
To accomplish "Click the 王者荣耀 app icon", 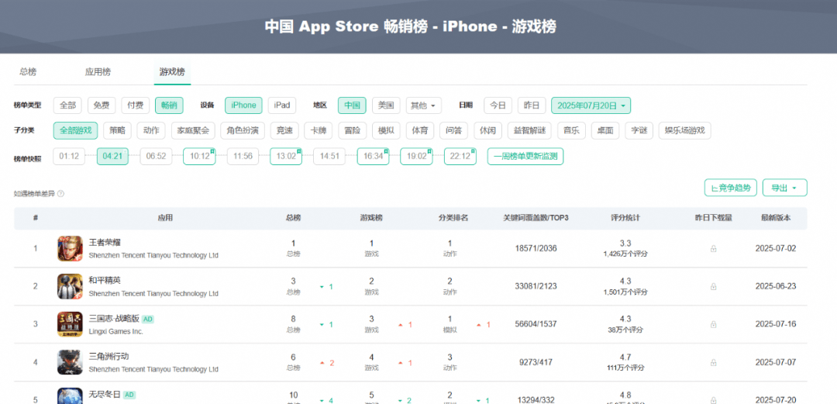I will [x=70, y=248].
